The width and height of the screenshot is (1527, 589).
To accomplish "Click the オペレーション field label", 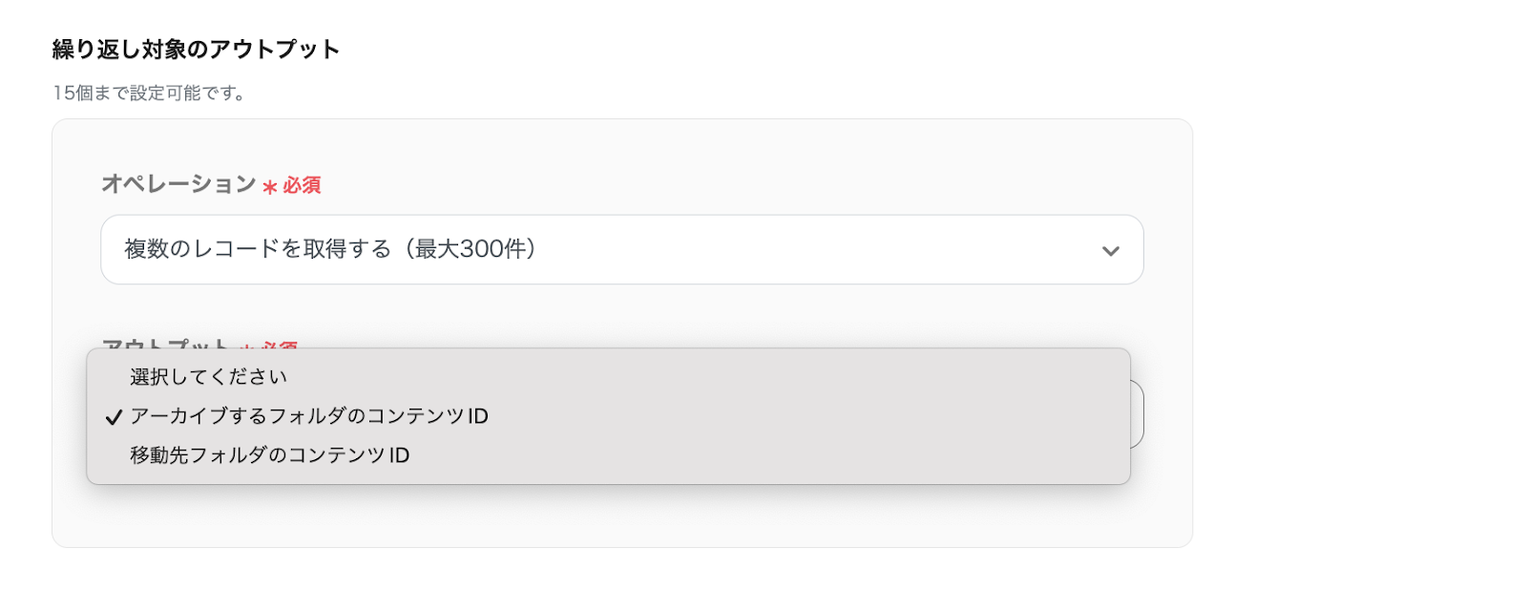I will point(178,184).
